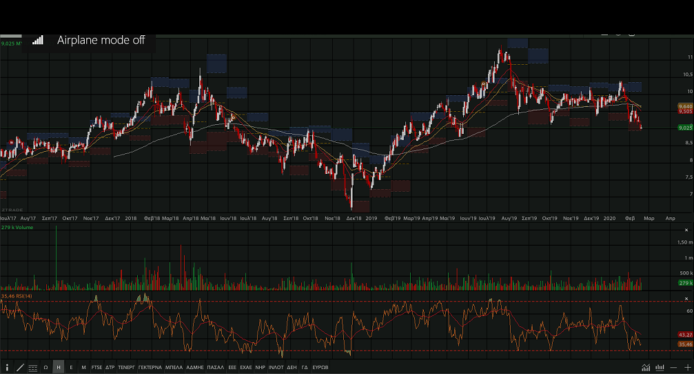The width and height of the screenshot is (694, 374).
Task: Click the info icon in bottom toolbar
Action: 7,367
